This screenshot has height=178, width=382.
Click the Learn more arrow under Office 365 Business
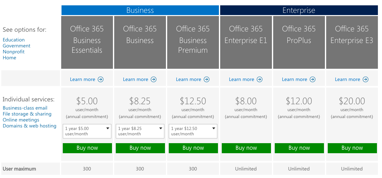153,79
